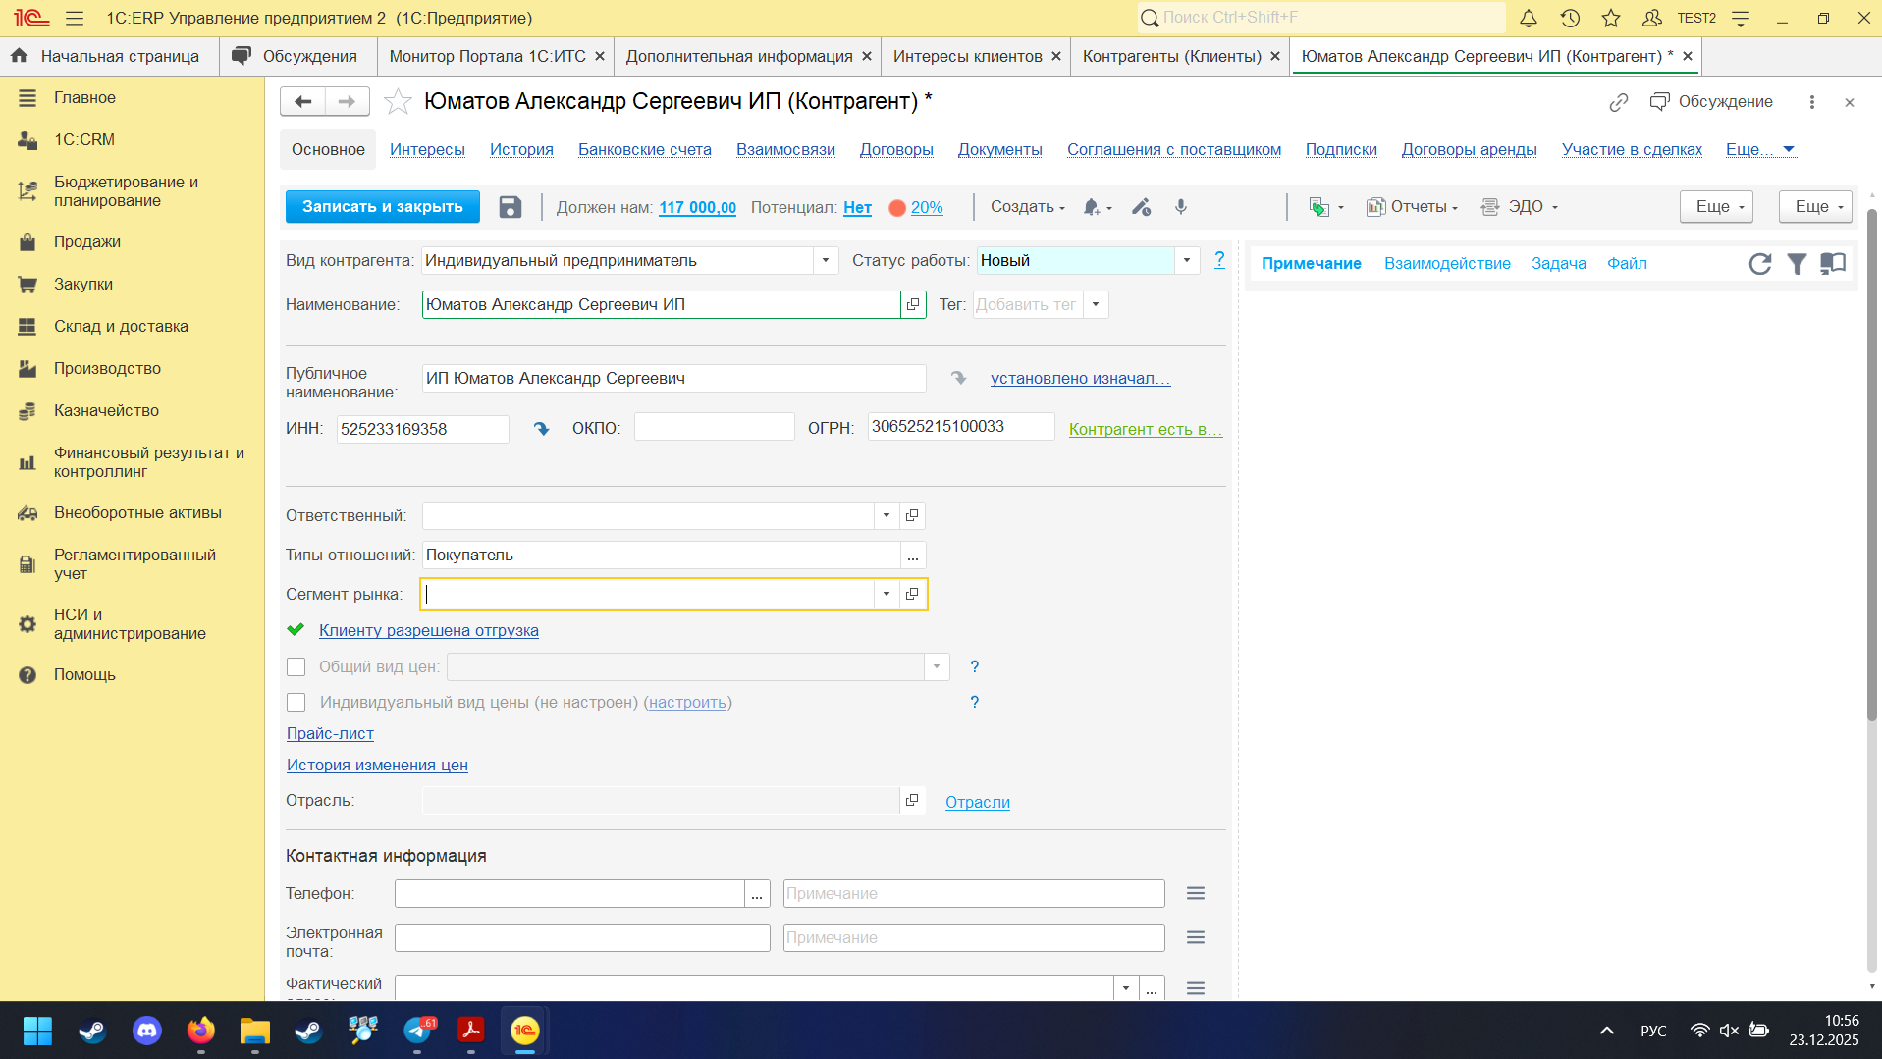
Task: Expand the Вид контрагента dropdown
Action: coord(826,260)
